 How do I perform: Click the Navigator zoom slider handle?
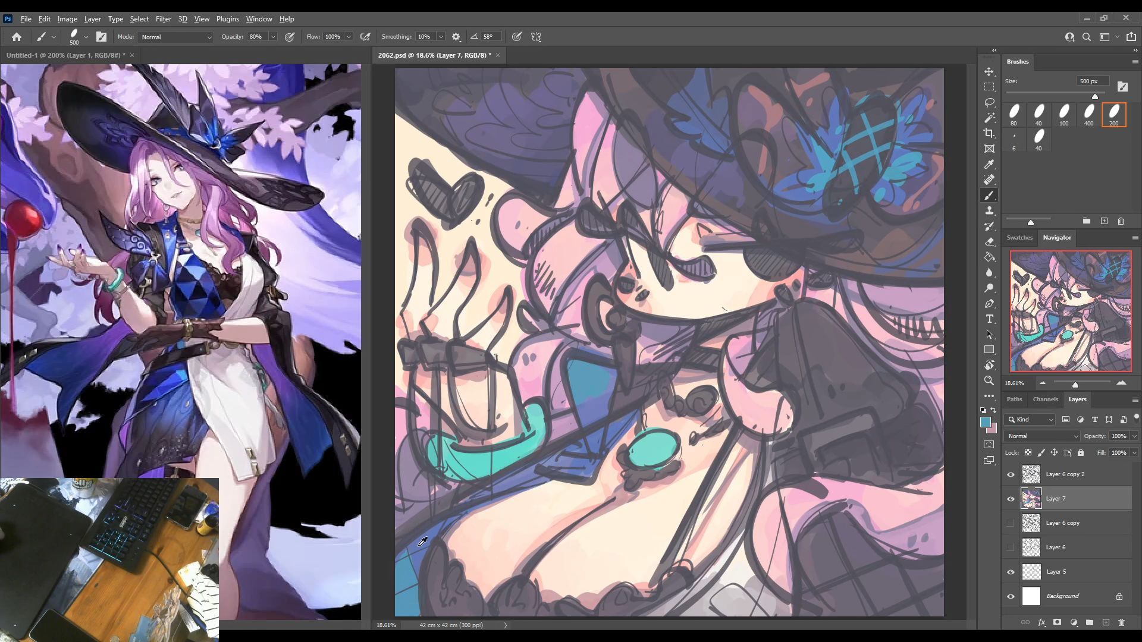(1075, 384)
